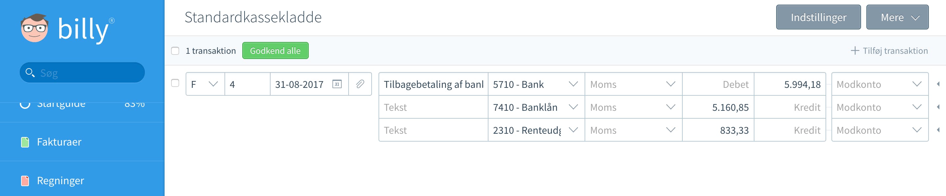Click the paperclip attachment icon
The image size is (946, 196).
pyautogui.click(x=360, y=84)
